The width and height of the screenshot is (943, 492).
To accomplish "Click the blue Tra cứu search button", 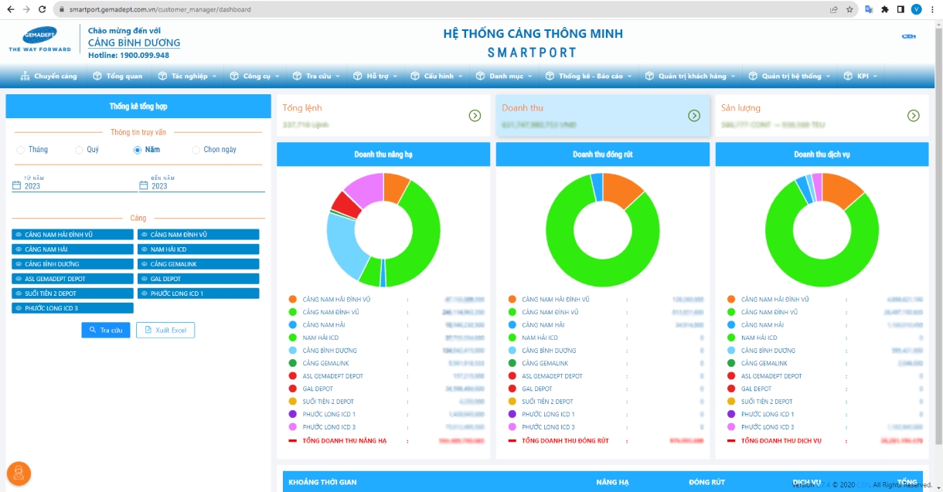I will tap(106, 331).
